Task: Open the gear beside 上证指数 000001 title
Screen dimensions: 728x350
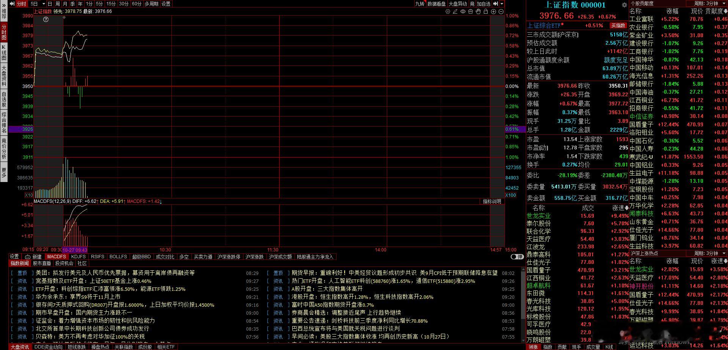Action: point(624,5)
